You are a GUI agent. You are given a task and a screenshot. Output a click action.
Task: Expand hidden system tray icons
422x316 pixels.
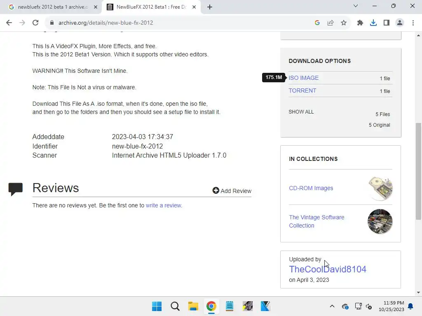332,306
